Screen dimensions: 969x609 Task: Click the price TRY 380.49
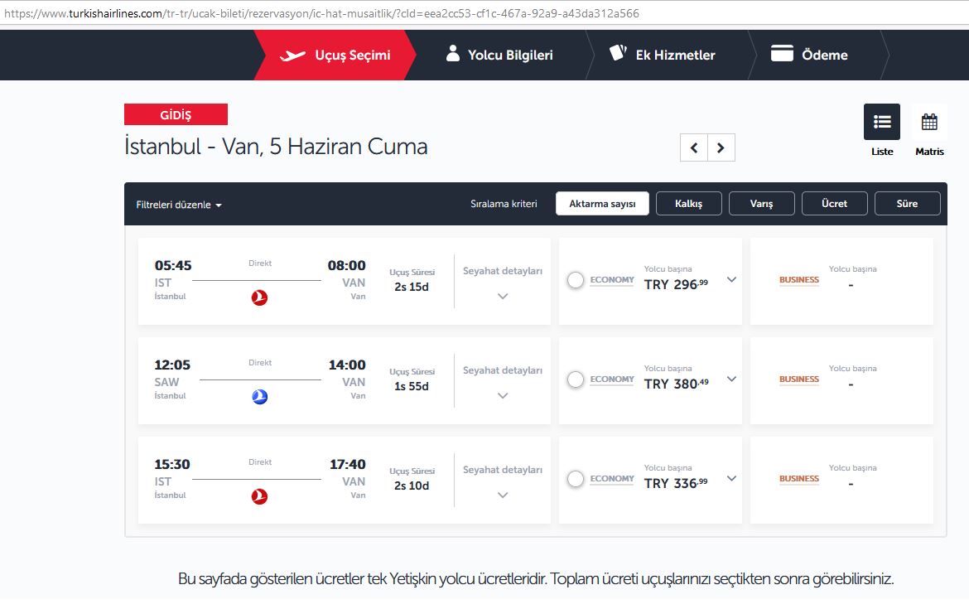coord(677,384)
